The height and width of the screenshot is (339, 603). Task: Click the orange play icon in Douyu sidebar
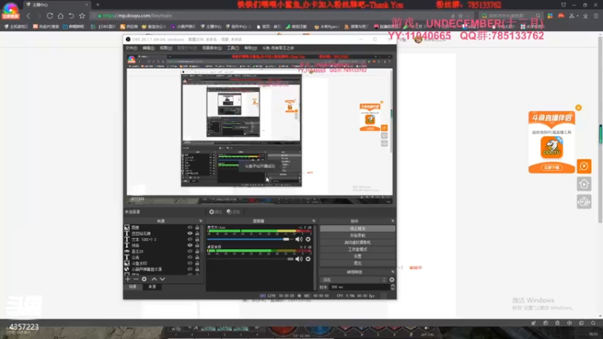click(x=583, y=166)
